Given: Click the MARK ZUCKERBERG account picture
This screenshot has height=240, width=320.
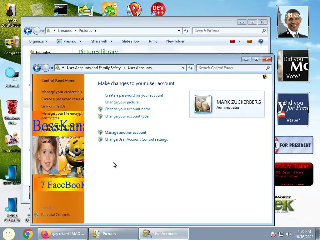Looking at the screenshot, I should click(202, 104).
